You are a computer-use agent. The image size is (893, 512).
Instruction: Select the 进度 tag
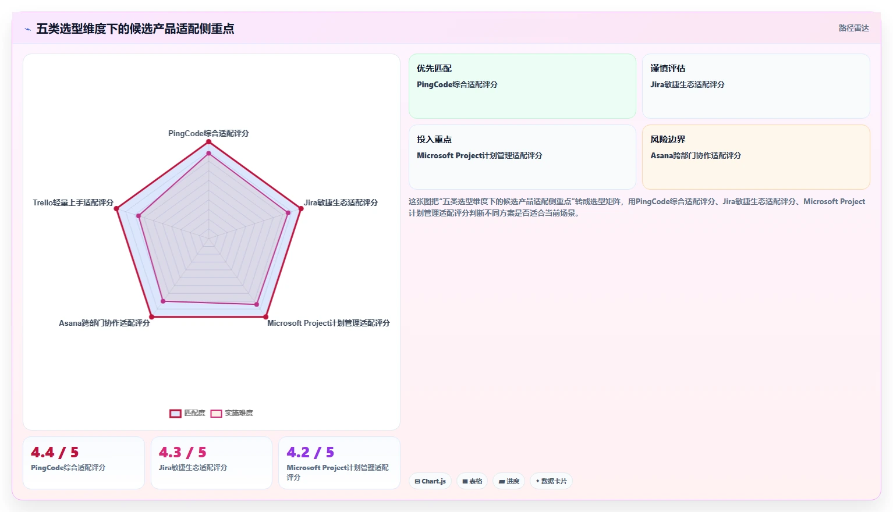(x=509, y=481)
